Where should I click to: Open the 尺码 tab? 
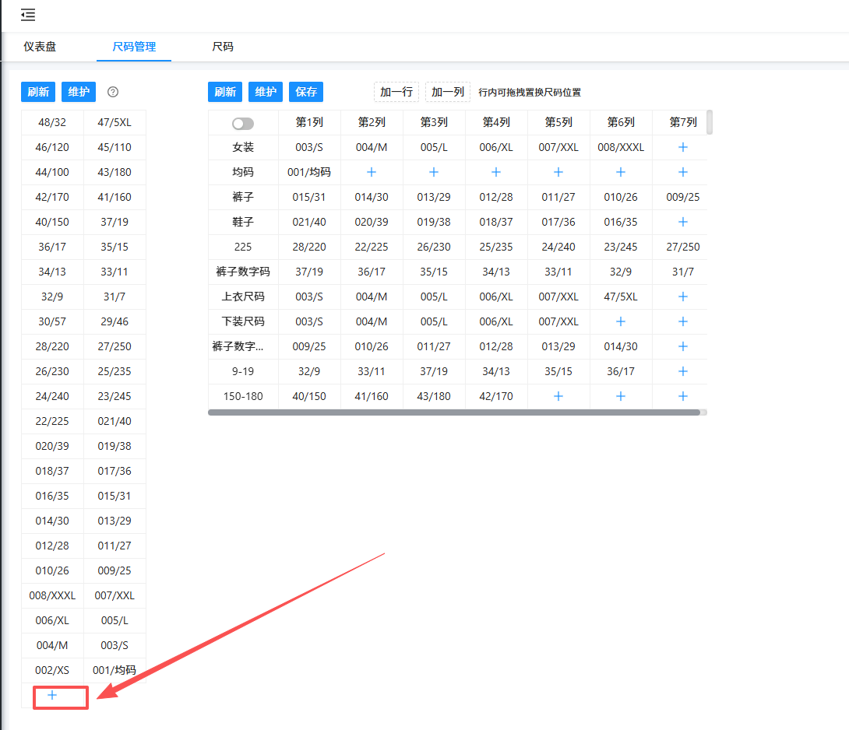pyautogui.click(x=223, y=47)
